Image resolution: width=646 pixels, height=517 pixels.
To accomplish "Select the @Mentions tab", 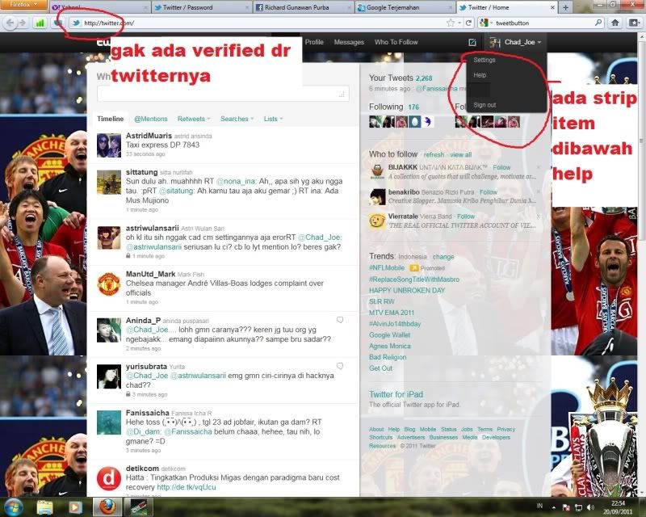I will tap(151, 119).
